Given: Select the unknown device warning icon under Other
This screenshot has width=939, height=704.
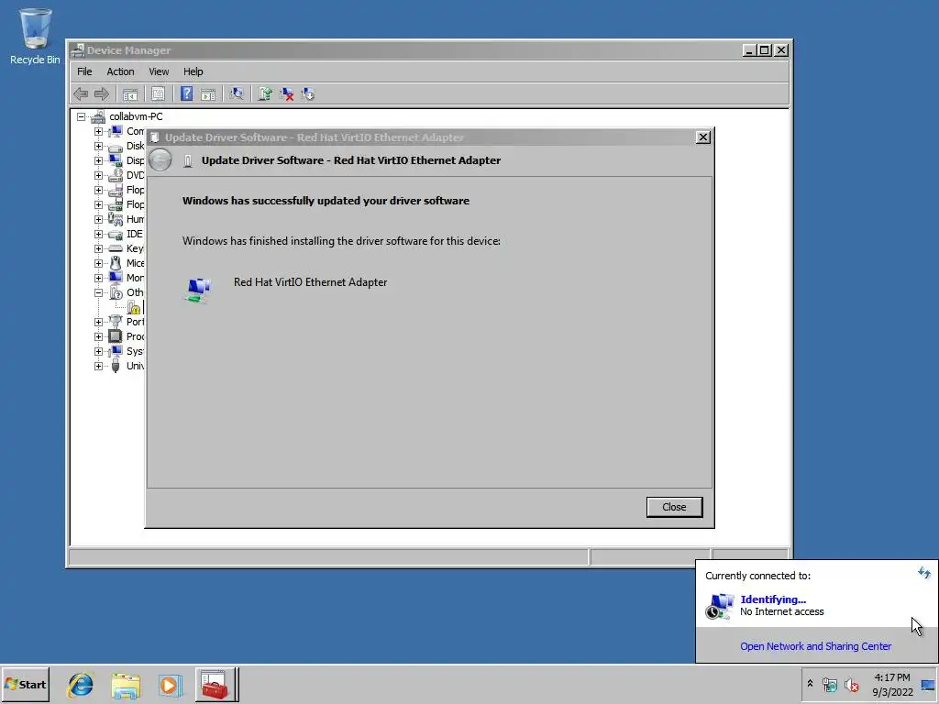Looking at the screenshot, I should (x=134, y=307).
